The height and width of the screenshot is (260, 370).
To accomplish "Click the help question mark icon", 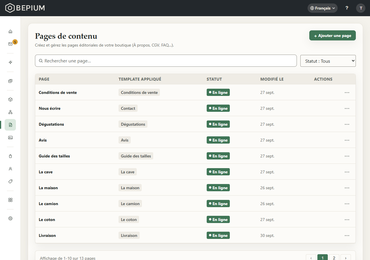I will click(x=347, y=8).
